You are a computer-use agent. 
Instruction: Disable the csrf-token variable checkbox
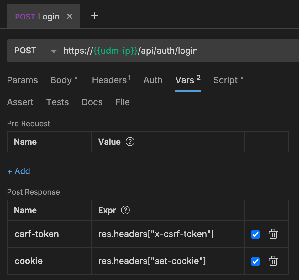click(255, 234)
